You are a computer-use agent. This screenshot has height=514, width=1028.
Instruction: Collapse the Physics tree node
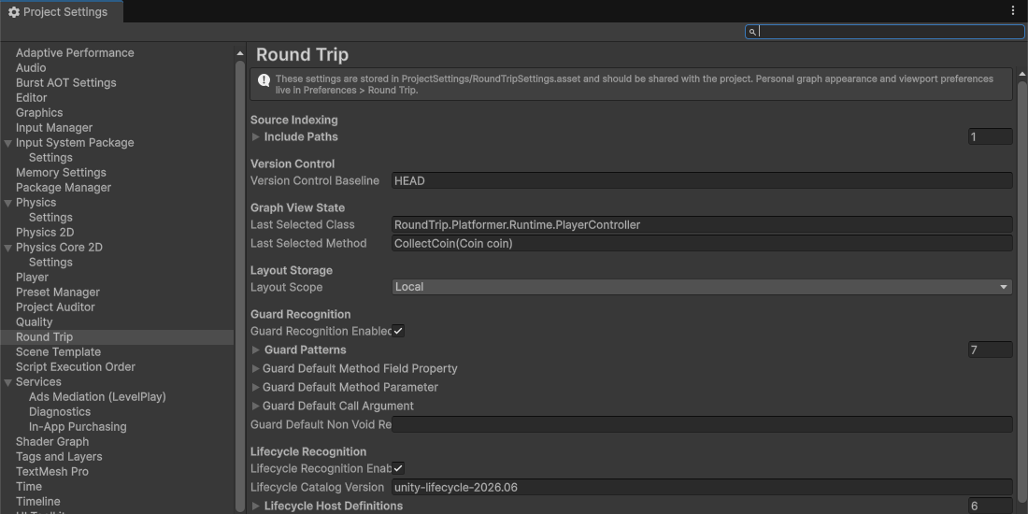pyautogui.click(x=7, y=203)
